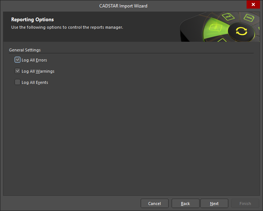Uncheck the Log All Errors checkbox
This screenshot has height=211, width=263.
pos(18,60)
